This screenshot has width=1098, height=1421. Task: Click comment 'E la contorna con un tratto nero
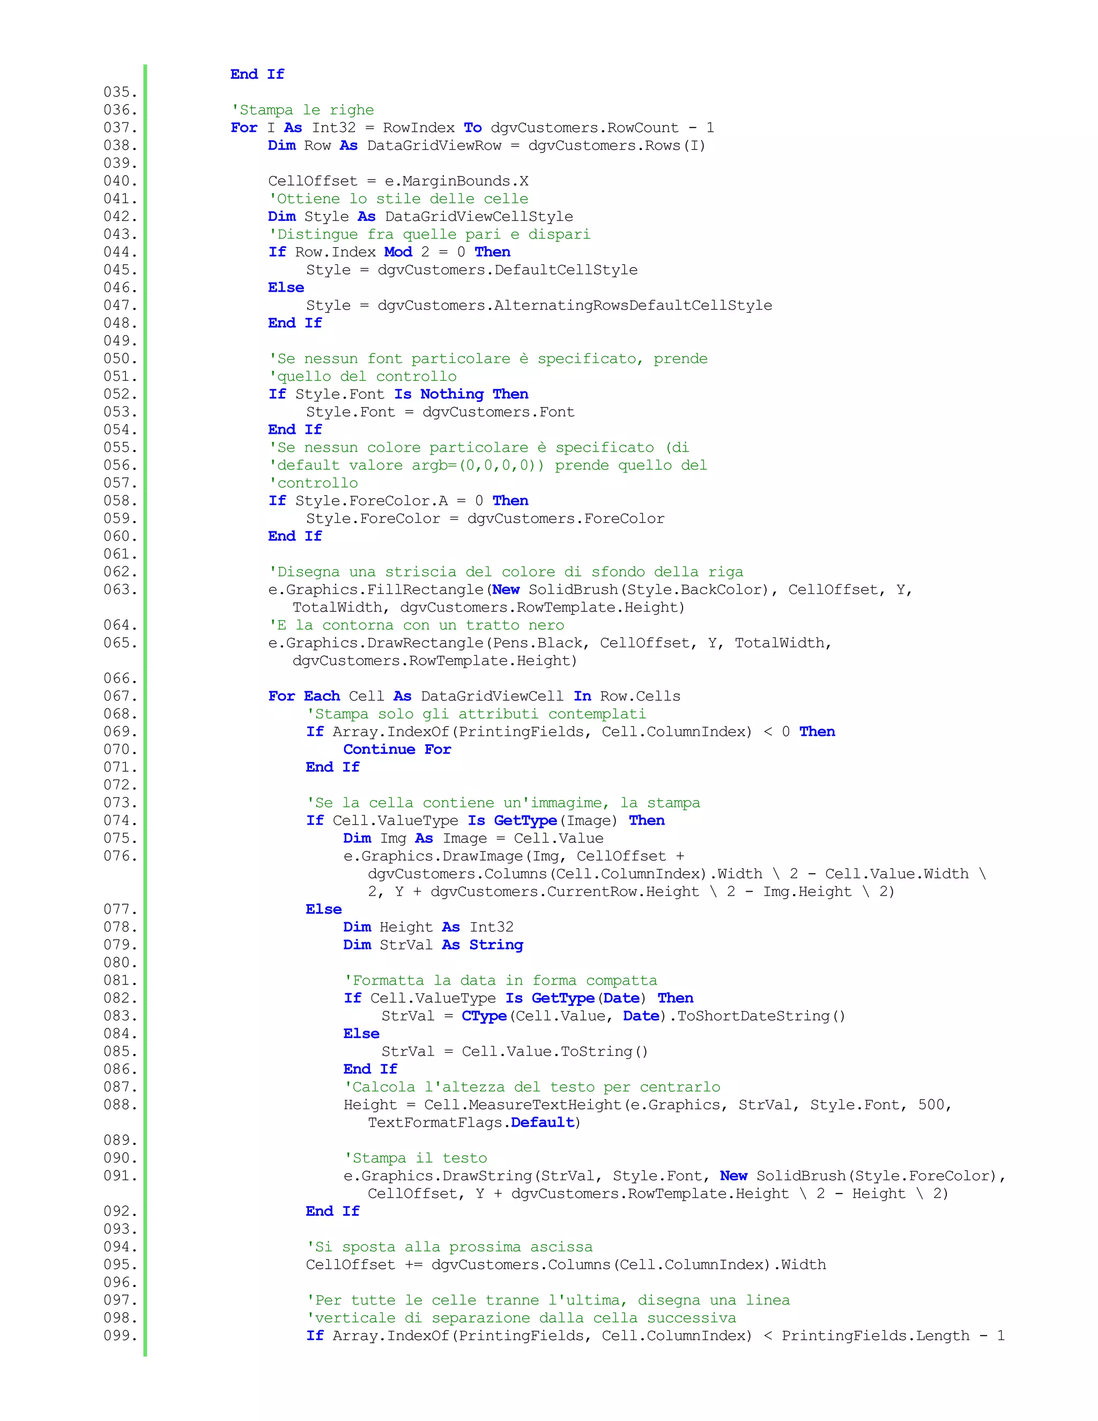[416, 625]
